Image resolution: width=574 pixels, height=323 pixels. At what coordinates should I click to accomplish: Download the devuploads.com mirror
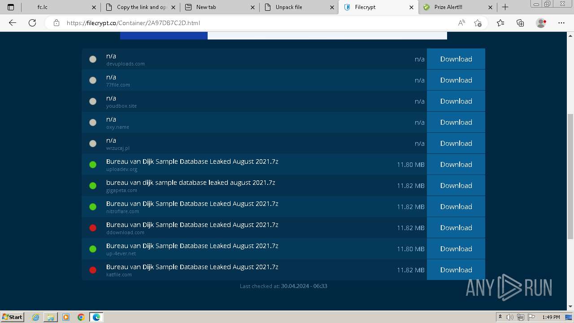coord(456,59)
